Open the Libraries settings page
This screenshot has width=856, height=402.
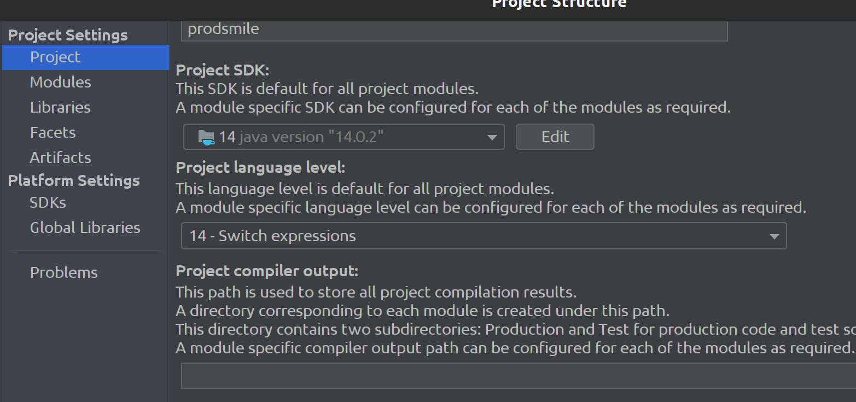point(60,107)
